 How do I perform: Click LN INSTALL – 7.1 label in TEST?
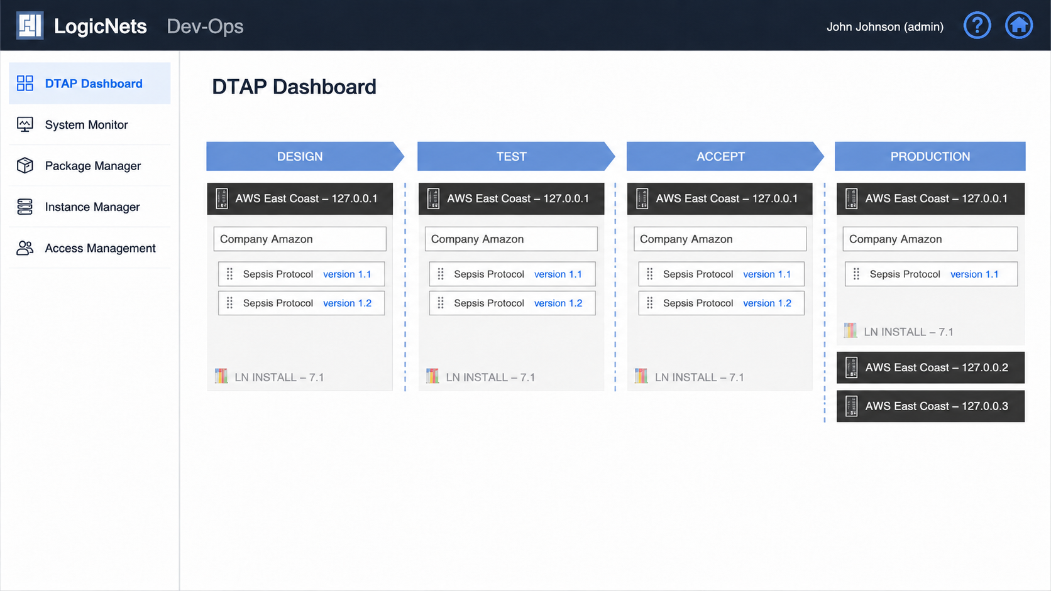490,377
